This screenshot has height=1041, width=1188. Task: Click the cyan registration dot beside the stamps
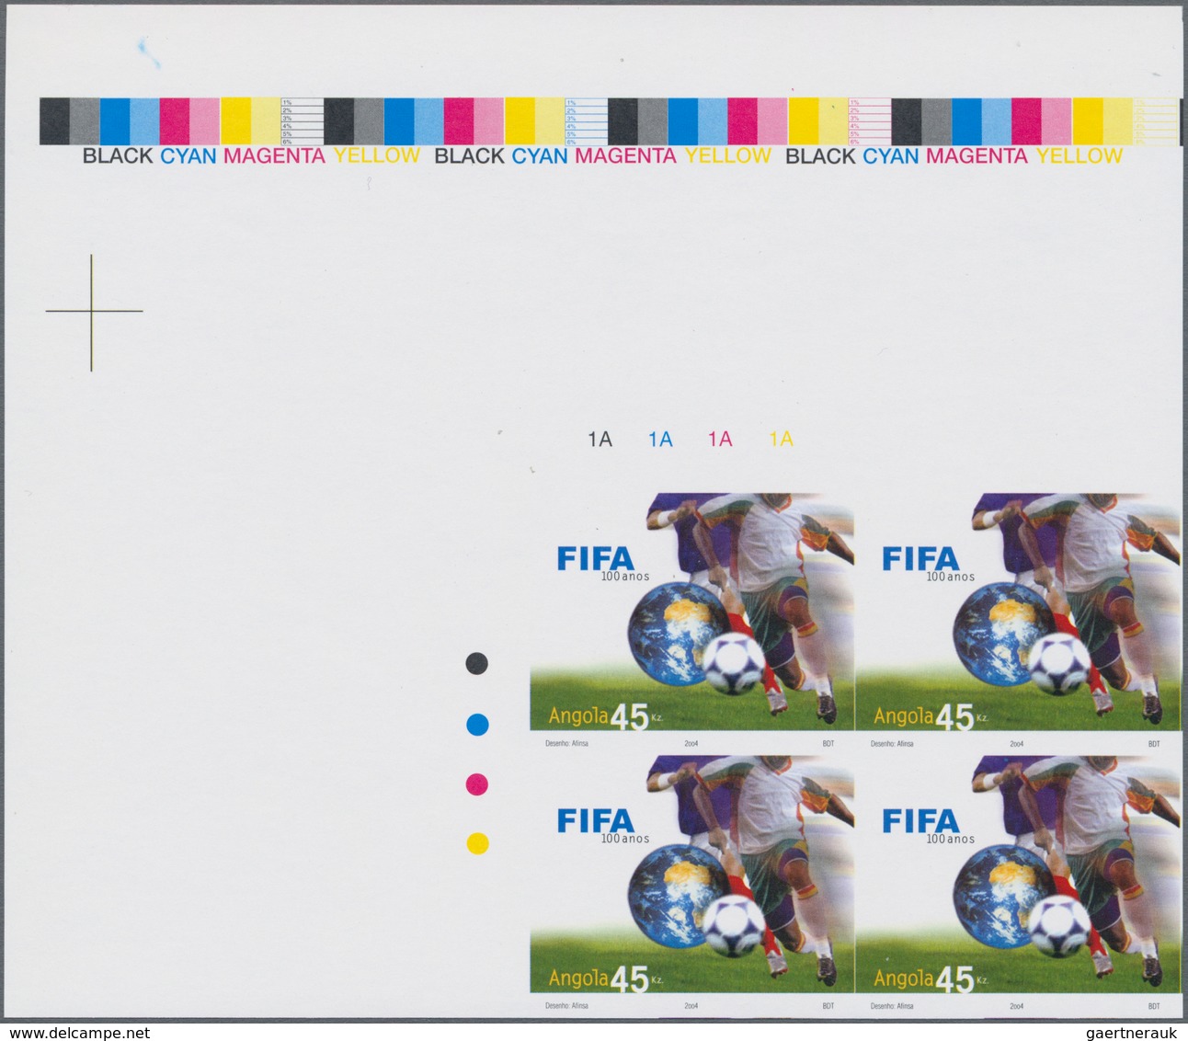[476, 725]
